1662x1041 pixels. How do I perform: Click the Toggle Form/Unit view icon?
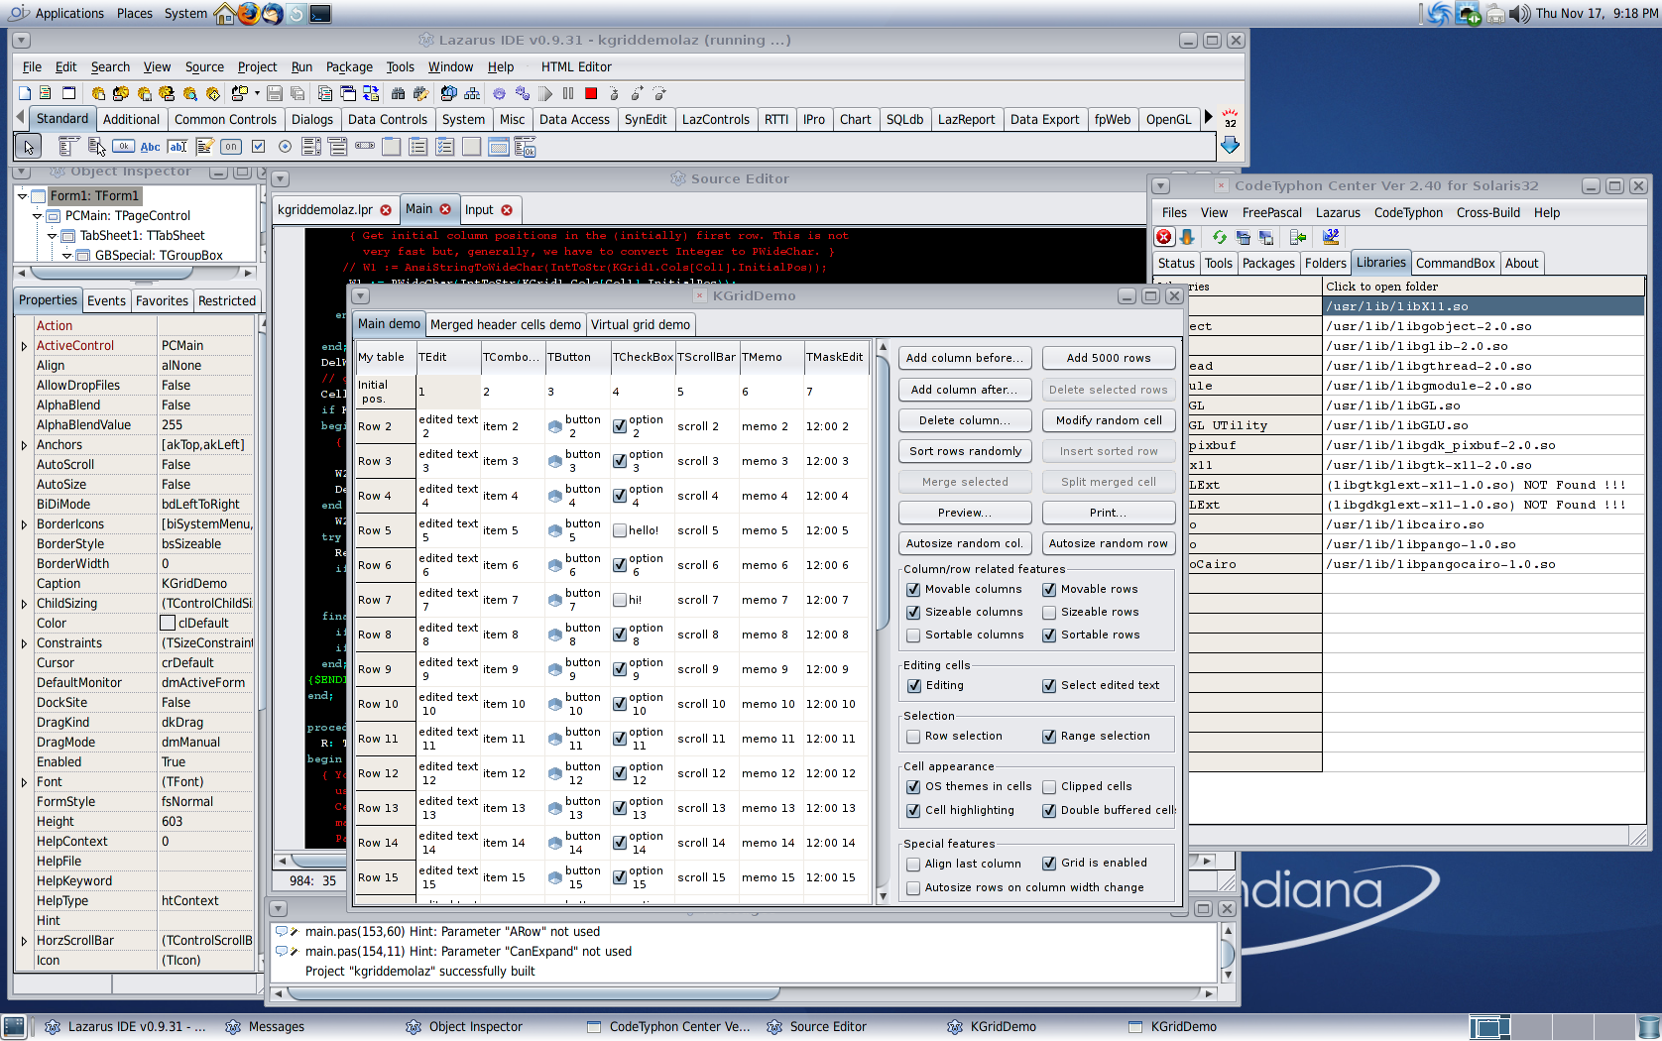click(x=371, y=93)
